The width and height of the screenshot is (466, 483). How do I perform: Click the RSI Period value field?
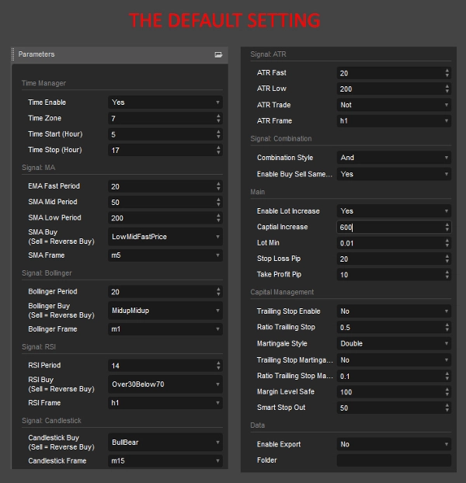pos(161,365)
